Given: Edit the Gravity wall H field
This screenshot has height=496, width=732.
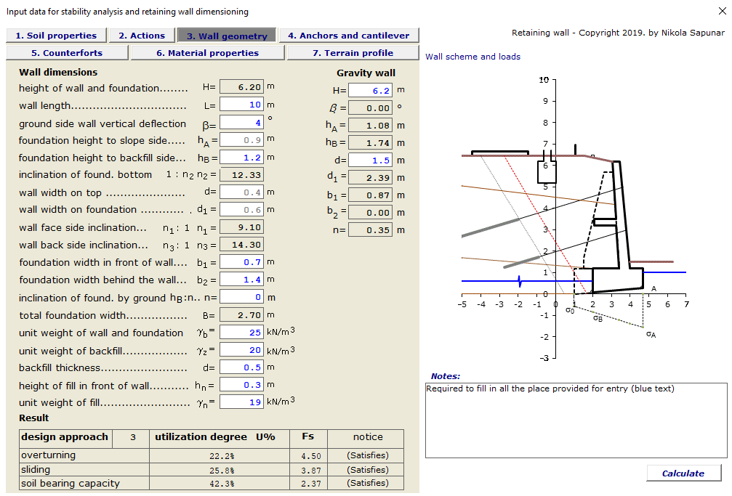Looking at the screenshot, I should (x=371, y=90).
